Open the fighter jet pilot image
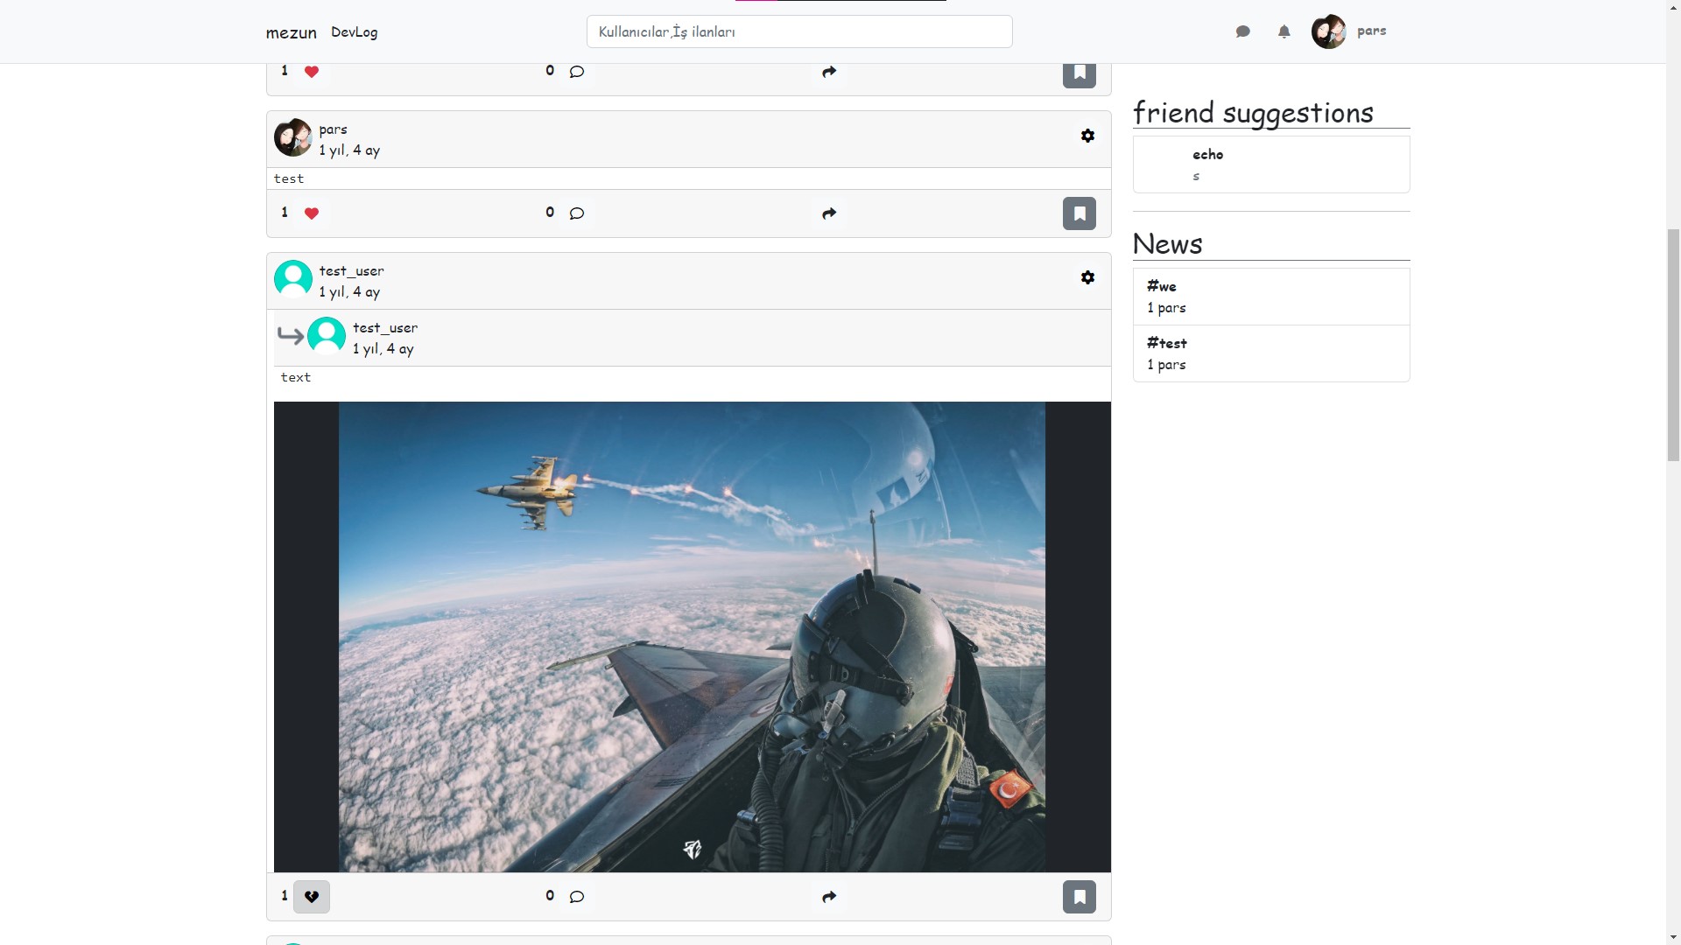Screen dimensions: 1681x945 tap(692, 637)
